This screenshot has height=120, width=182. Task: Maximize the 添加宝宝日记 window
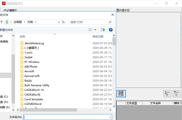click(x=167, y=3)
